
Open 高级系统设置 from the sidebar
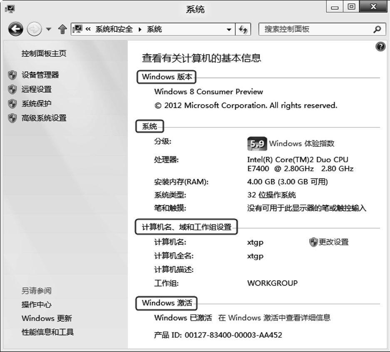tap(44, 118)
